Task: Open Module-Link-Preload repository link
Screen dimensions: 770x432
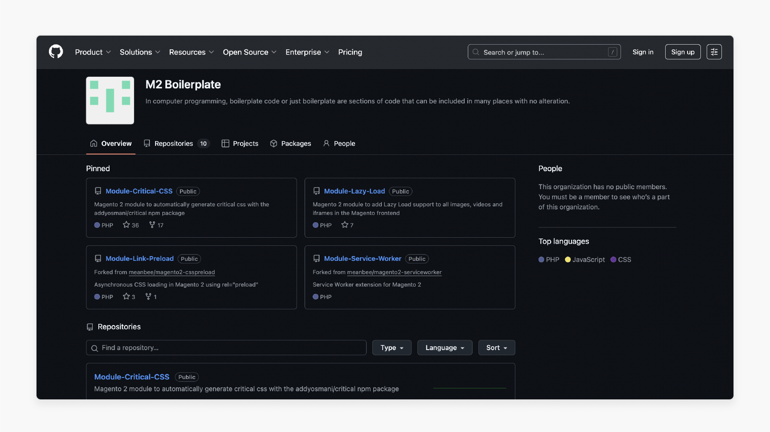Action: (x=140, y=258)
